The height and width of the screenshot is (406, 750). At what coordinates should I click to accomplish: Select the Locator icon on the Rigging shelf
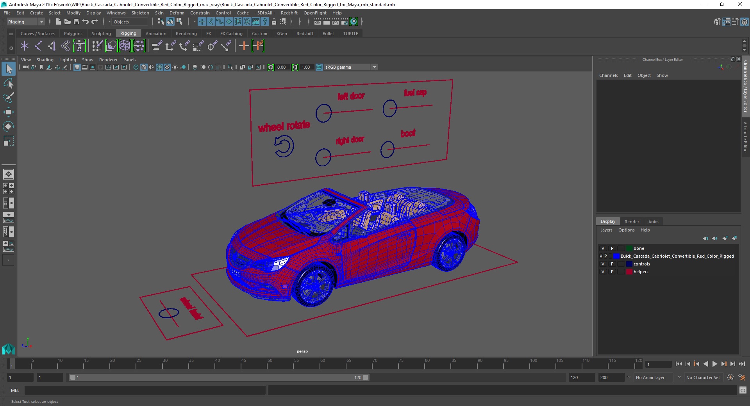pos(25,46)
